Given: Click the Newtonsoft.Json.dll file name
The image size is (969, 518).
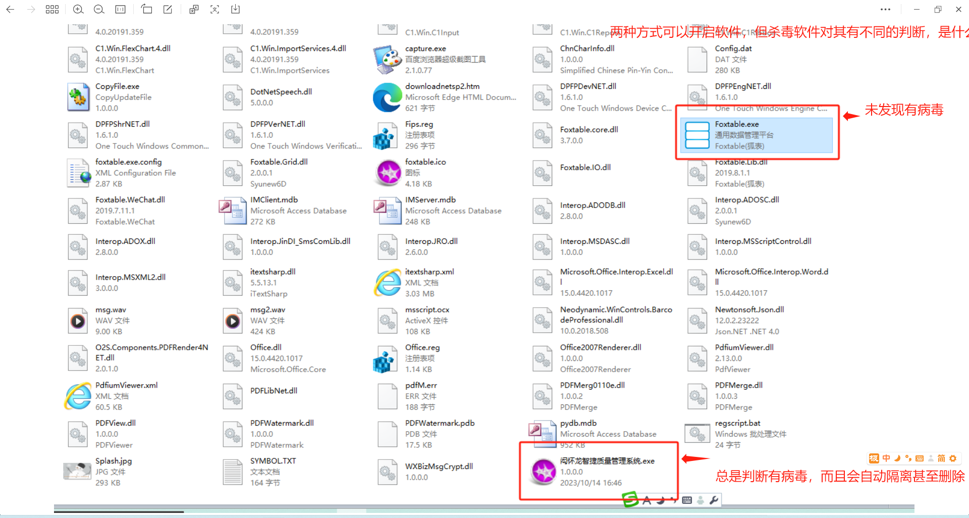Looking at the screenshot, I should (x=749, y=309).
